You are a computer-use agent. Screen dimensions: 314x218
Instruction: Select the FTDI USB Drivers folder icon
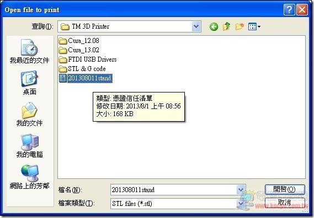pyautogui.click(x=63, y=59)
